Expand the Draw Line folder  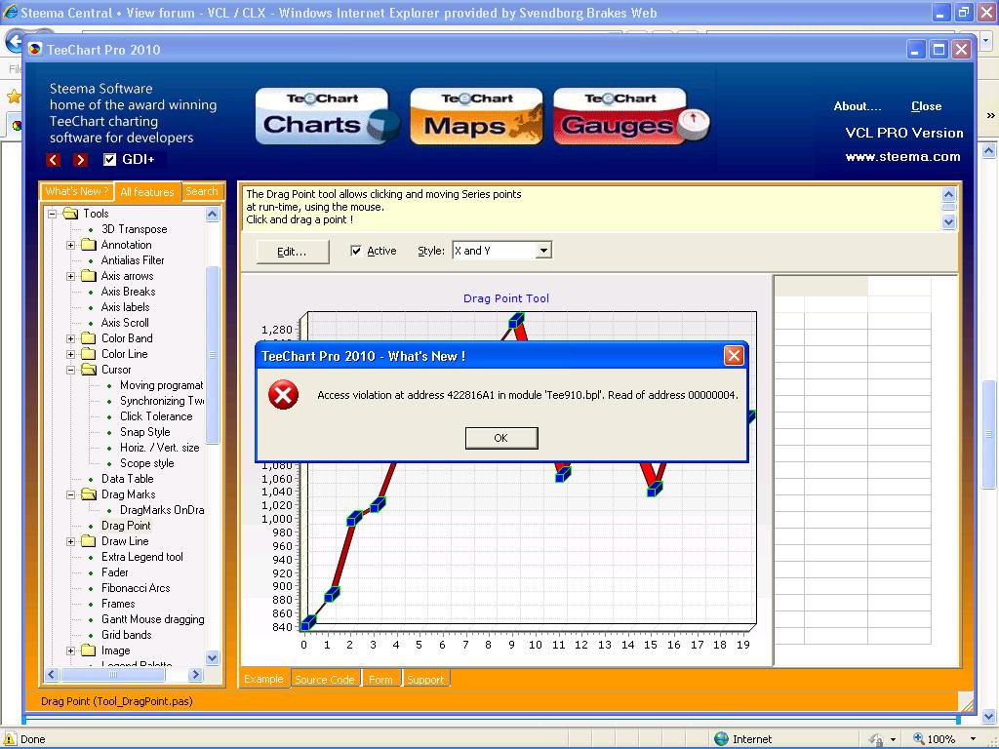tap(70, 541)
